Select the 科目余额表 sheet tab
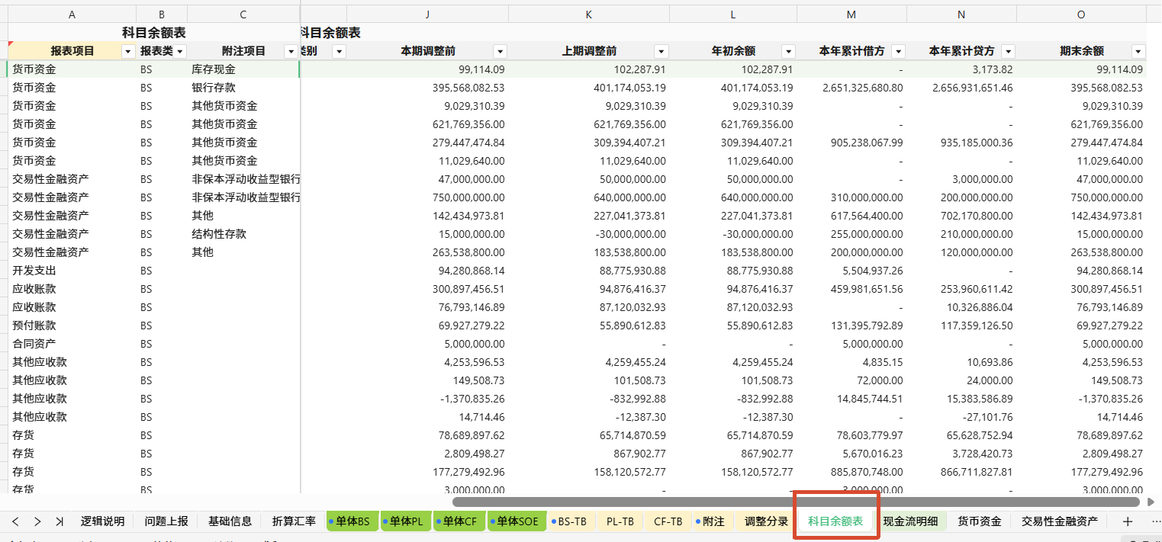Viewport: 1162px width, 542px height. (x=835, y=521)
